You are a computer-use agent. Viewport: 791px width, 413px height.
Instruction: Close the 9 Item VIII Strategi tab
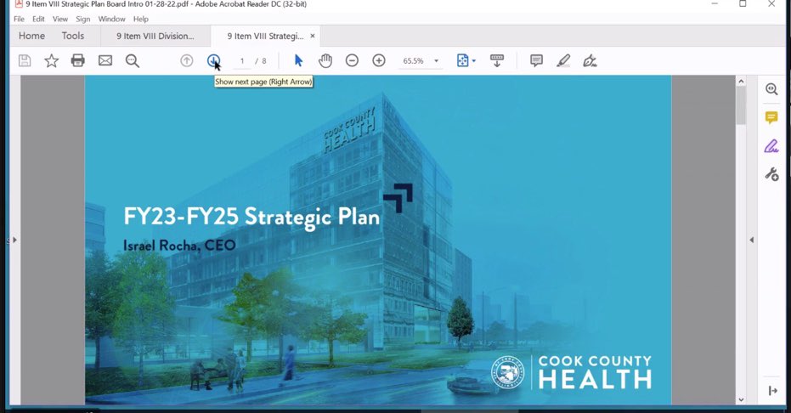313,36
